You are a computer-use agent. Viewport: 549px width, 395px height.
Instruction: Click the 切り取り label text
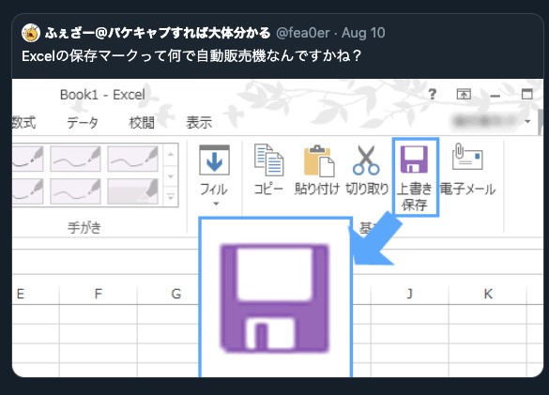[x=367, y=189]
